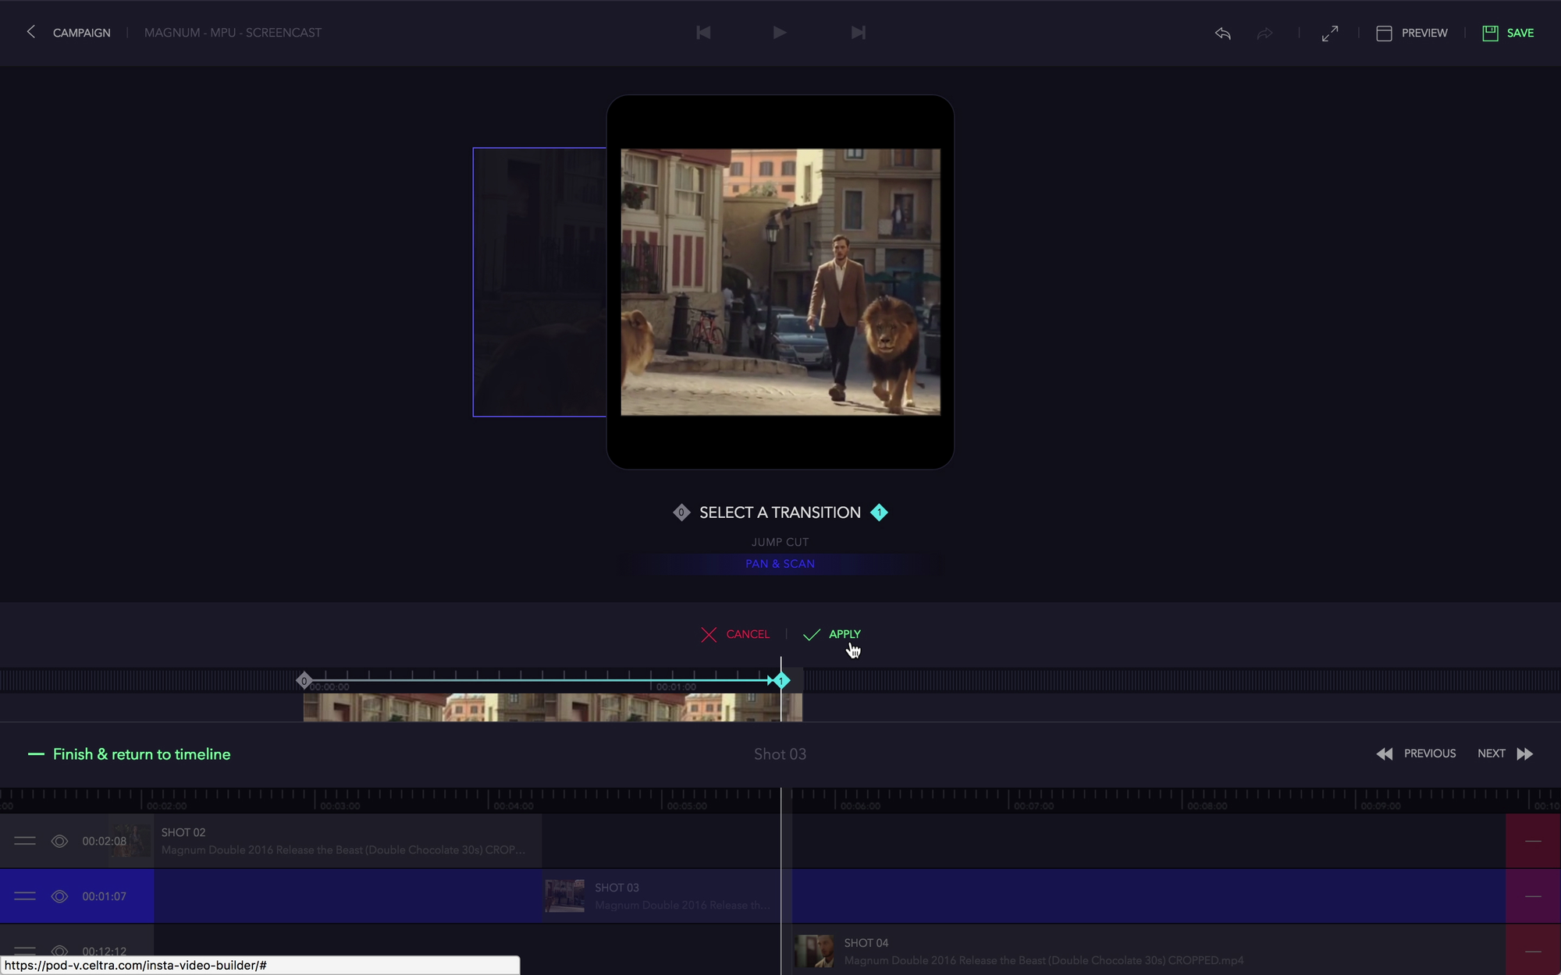Select the keyframe 0 diamond beside SELECT A TRANSITION
1561x975 pixels.
[x=681, y=512]
